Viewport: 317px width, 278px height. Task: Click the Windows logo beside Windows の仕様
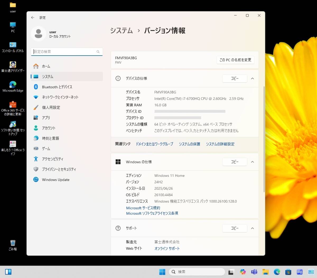click(x=118, y=162)
